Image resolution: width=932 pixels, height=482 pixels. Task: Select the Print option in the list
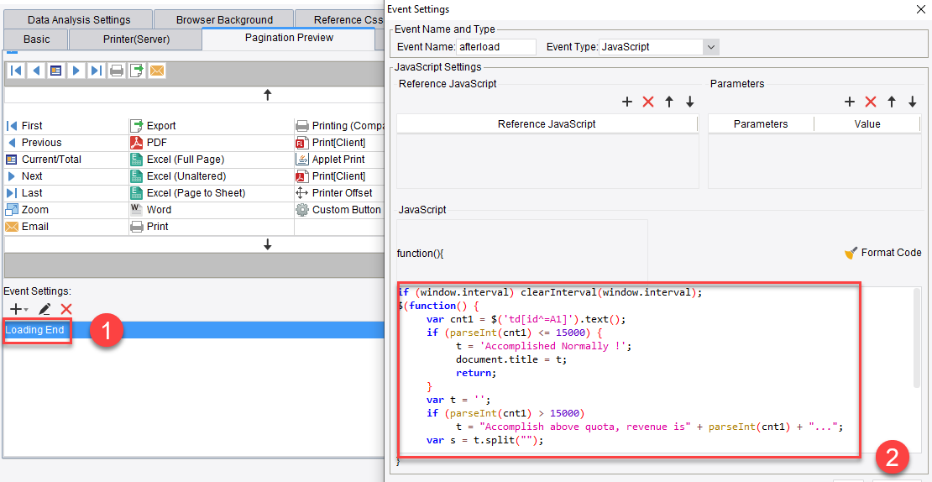point(149,227)
